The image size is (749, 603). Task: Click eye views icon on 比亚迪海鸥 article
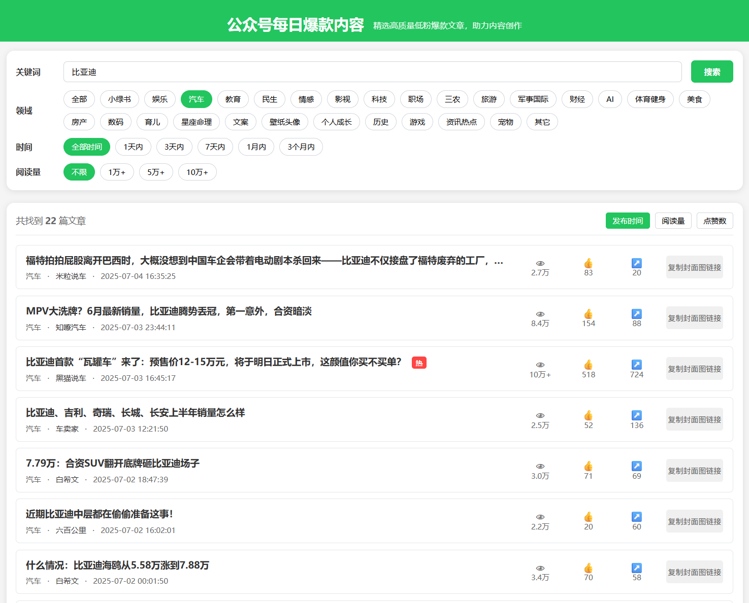[x=540, y=568]
